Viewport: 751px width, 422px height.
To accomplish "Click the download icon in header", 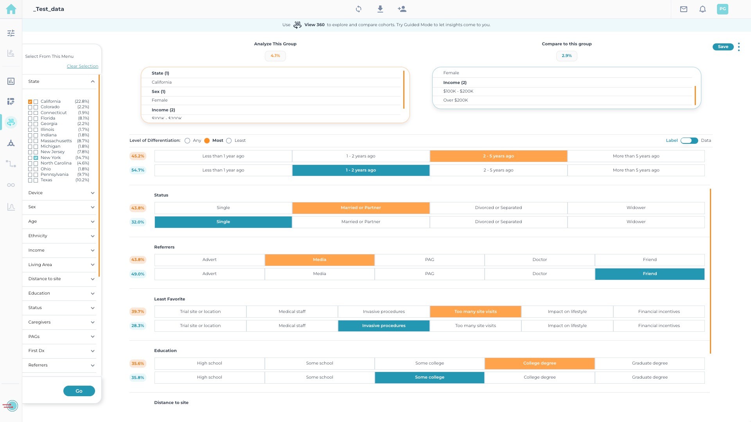I will click(380, 9).
